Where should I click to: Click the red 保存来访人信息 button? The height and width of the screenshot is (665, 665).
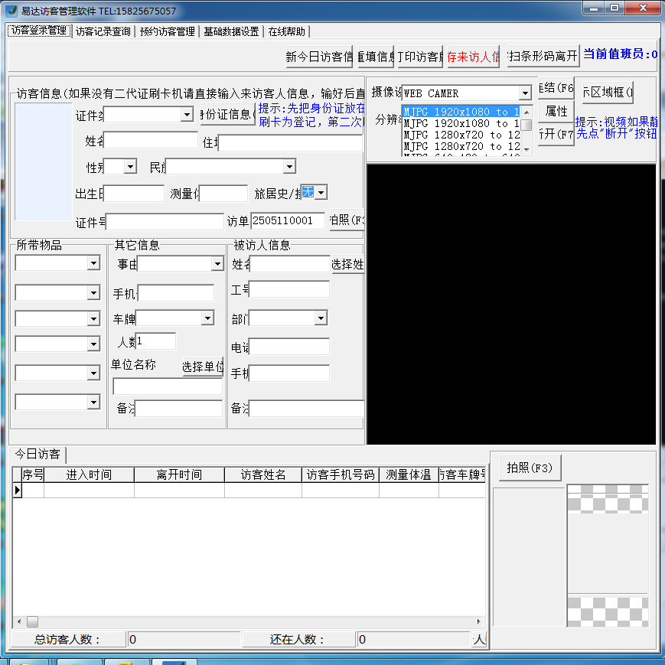tap(473, 57)
